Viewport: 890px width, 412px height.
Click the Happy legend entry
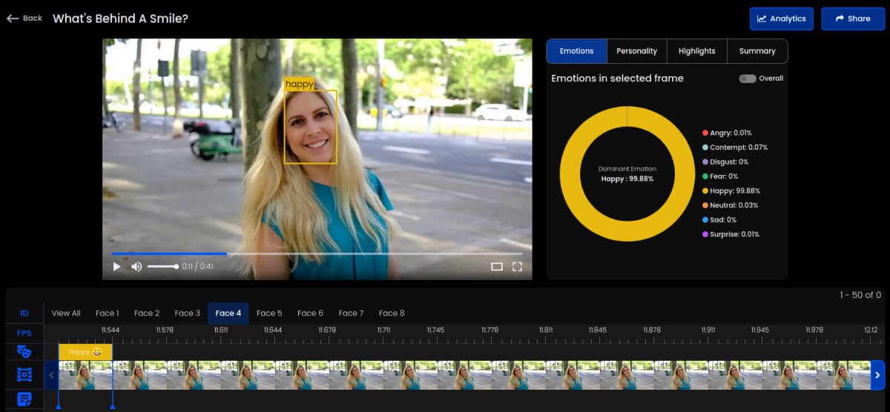(x=731, y=190)
